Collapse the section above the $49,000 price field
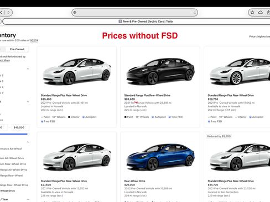The width and height of the screenshot is (270, 202). [x=28, y=102]
